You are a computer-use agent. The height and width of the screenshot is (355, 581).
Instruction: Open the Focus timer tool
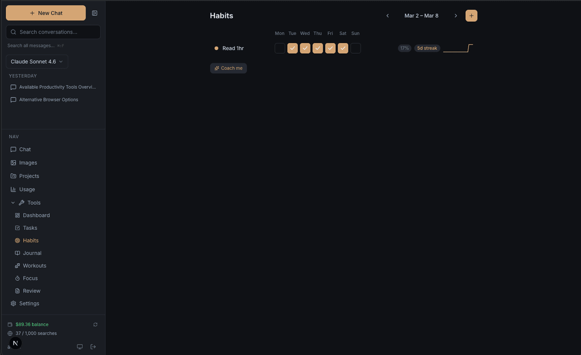(x=30, y=278)
